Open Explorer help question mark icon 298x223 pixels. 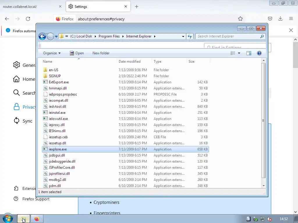click(x=259, y=53)
